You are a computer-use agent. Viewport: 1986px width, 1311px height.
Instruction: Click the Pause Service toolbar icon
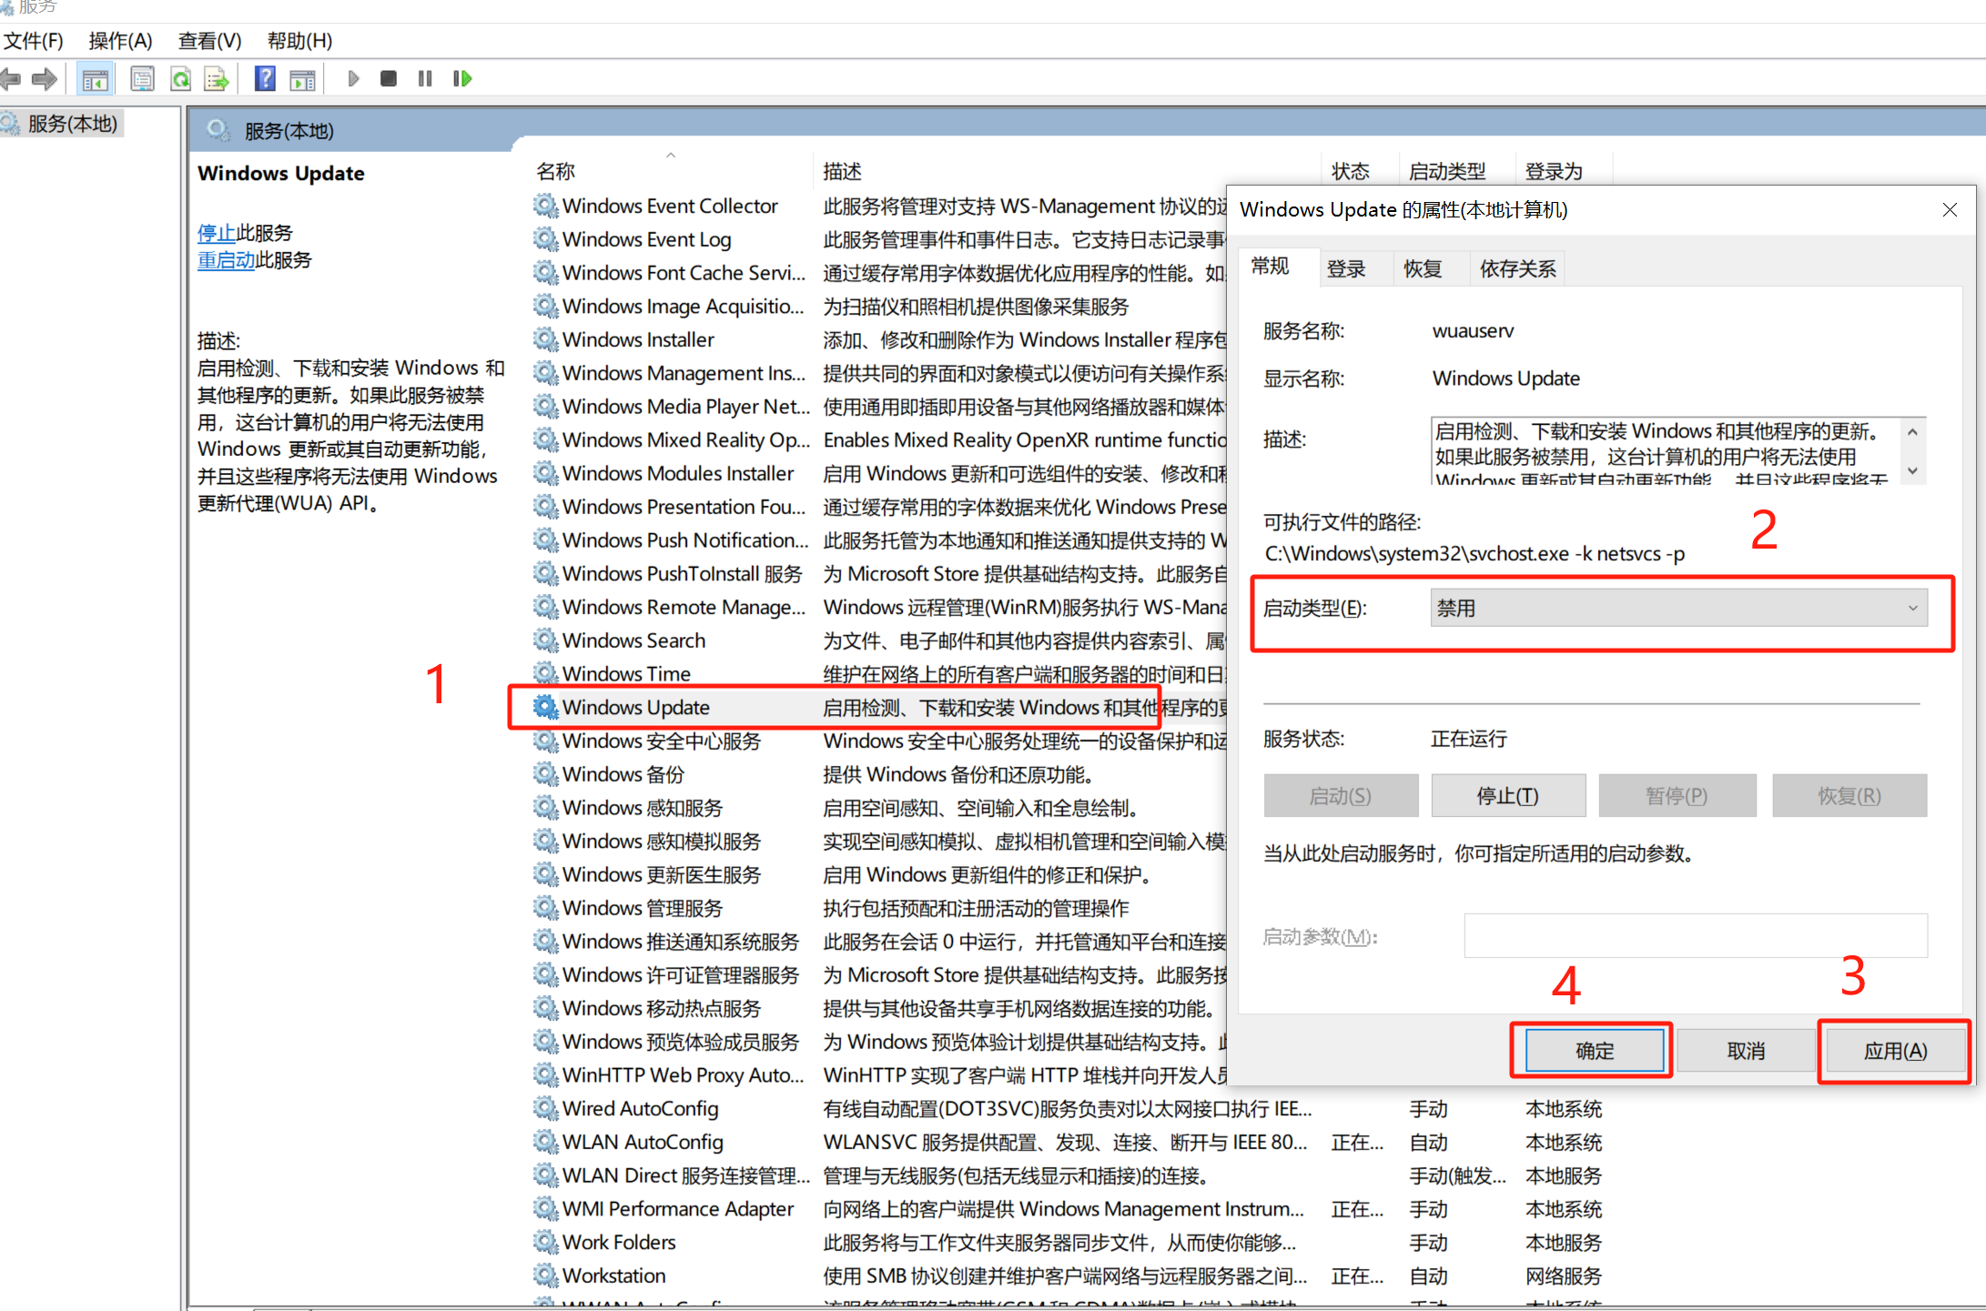[x=424, y=79]
